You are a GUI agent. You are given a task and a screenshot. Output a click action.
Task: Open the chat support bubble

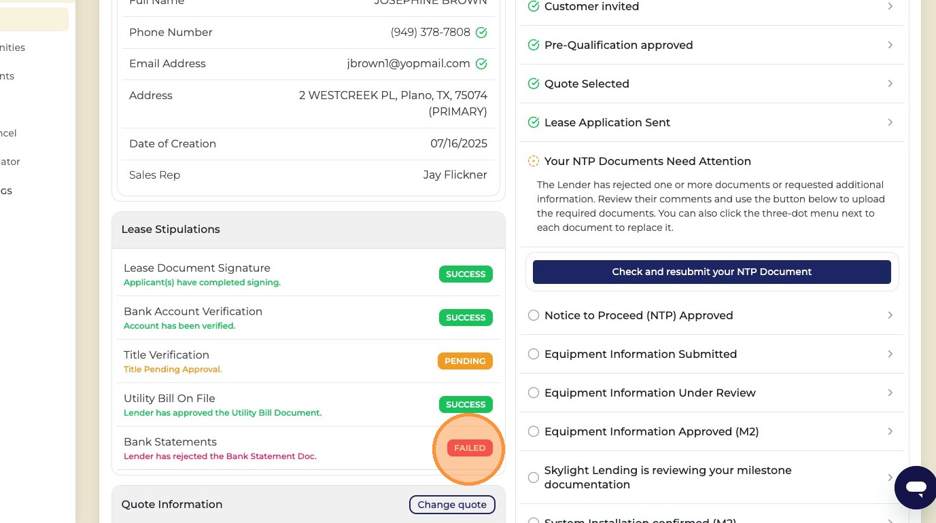click(x=916, y=487)
